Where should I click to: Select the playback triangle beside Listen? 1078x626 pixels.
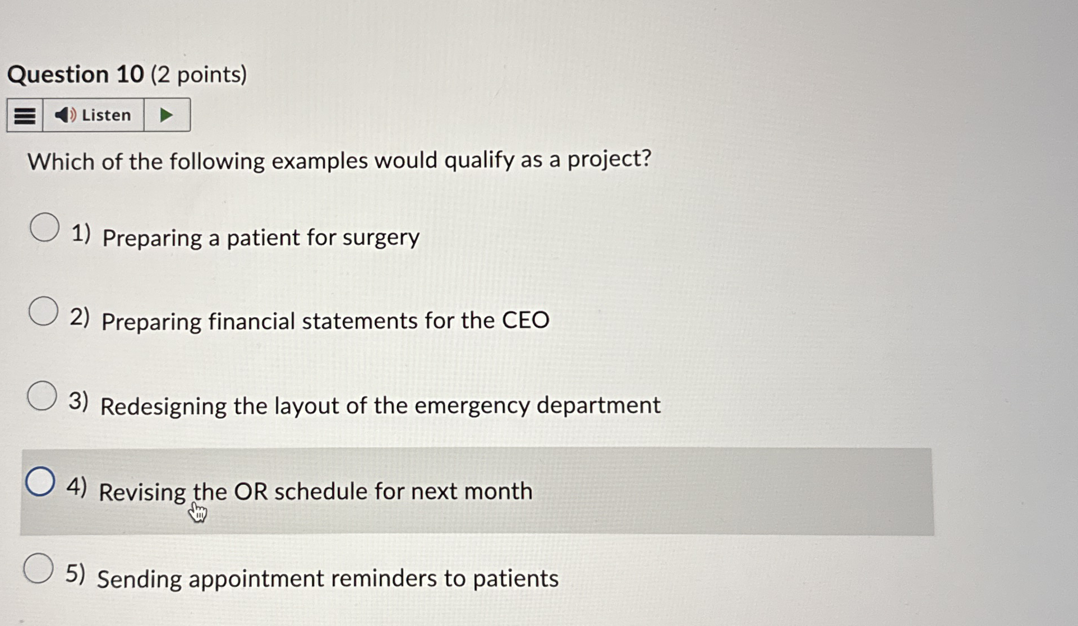coord(167,115)
